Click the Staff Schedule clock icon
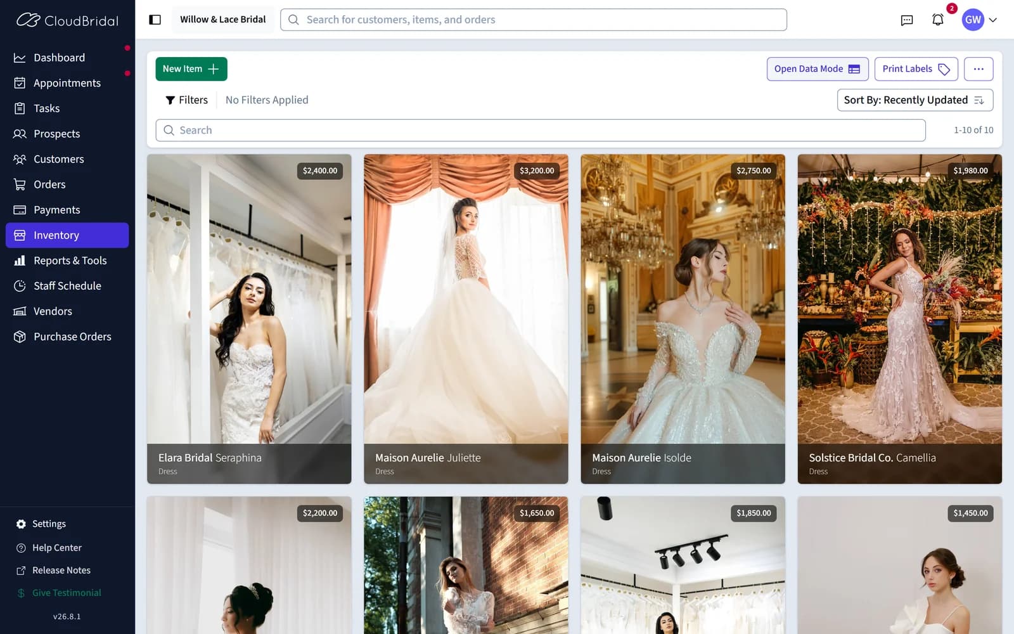The image size is (1014, 634). (x=20, y=286)
